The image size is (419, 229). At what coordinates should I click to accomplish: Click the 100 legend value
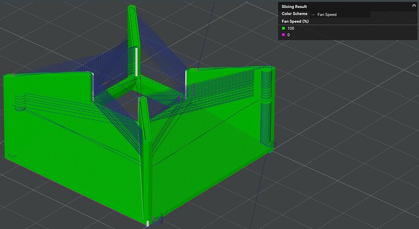291,29
